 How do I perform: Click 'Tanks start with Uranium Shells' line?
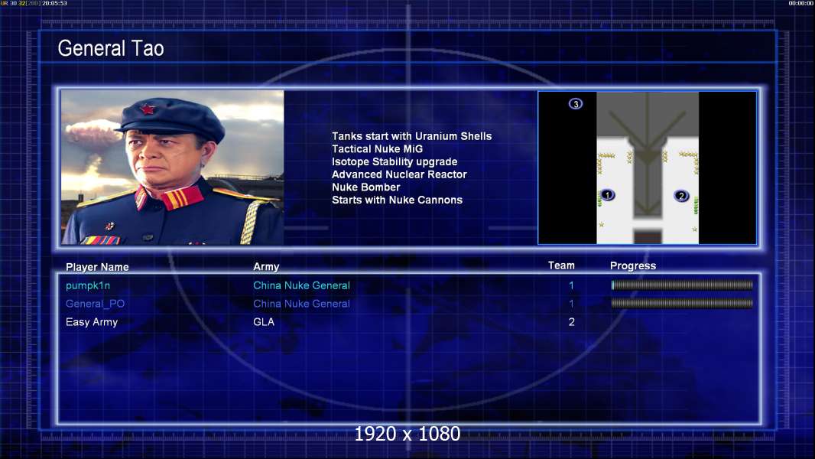point(411,136)
